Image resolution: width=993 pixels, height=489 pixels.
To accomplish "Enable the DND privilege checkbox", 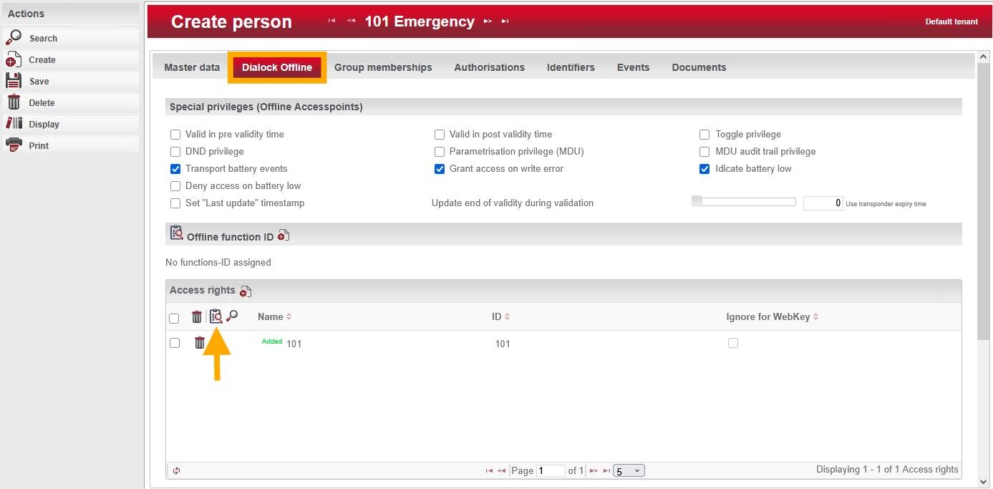I will pos(175,152).
